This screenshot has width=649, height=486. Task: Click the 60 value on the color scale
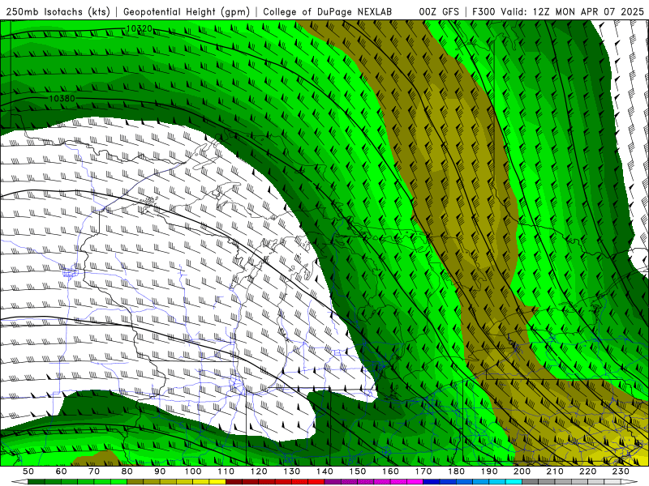click(61, 471)
